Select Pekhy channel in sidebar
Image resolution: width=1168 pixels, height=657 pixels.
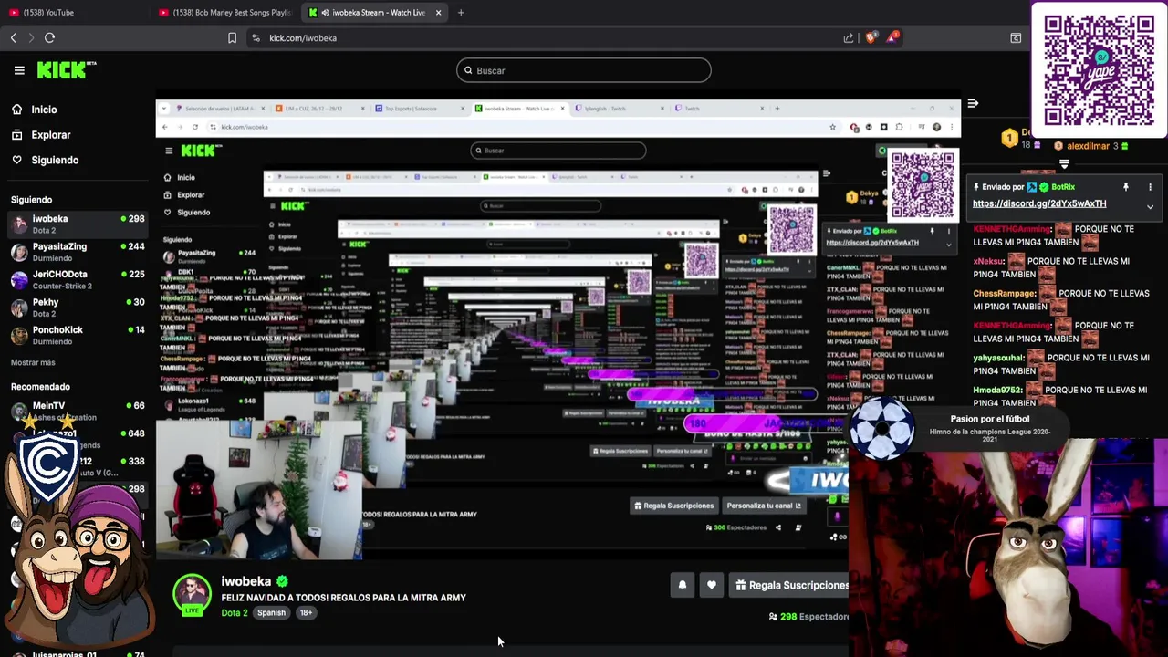tap(78, 308)
